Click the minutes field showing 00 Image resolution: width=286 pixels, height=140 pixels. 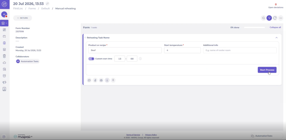click(x=132, y=59)
